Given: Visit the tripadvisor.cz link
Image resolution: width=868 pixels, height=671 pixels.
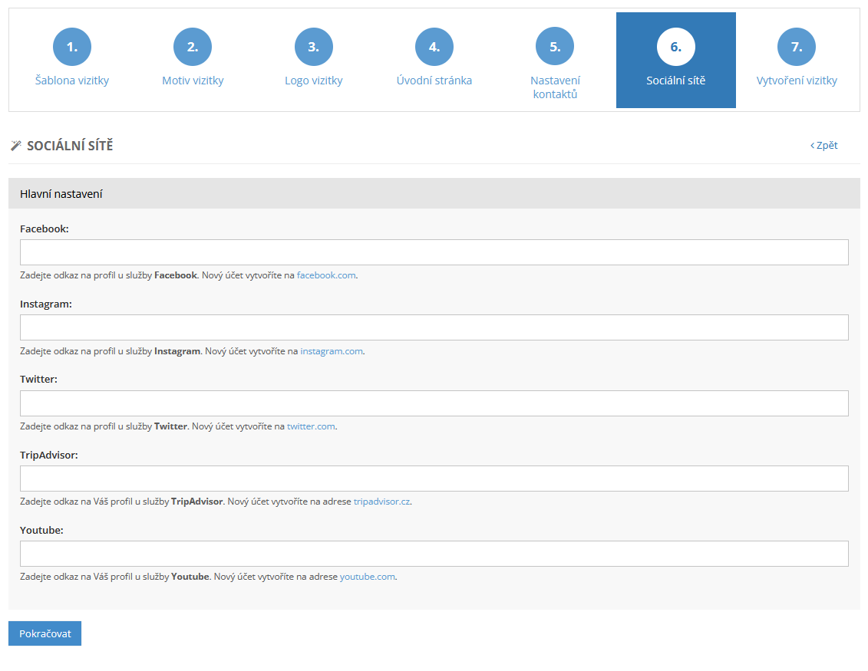Looking at the screenshot, I should pos(381,502).
